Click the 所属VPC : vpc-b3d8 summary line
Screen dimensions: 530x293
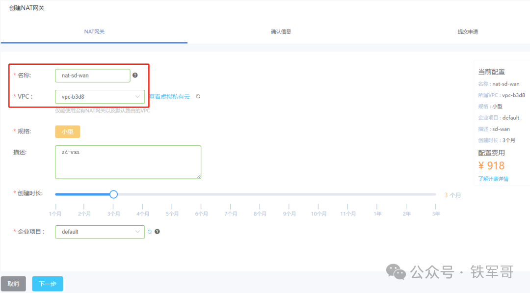[502, 95]
